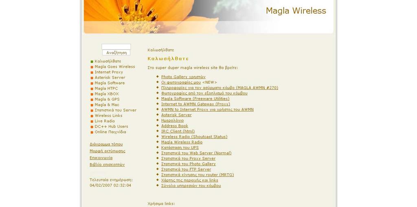Follow the Μορφή εκτύπωσης link
Screen dimensions: 417x207
108,151
